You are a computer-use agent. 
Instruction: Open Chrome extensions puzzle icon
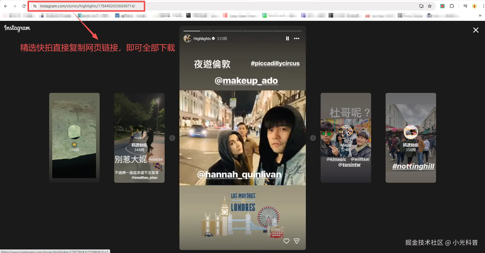pyautogui.click(x=451, y=6)
